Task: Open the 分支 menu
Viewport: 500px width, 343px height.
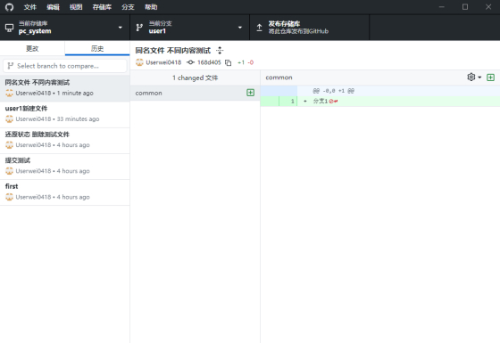Action: [x=129, y=7]
